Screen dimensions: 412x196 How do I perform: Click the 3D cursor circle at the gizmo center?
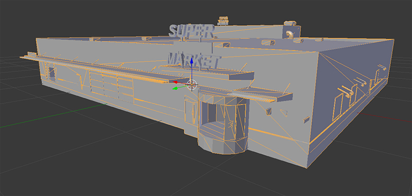coord(192,85)
